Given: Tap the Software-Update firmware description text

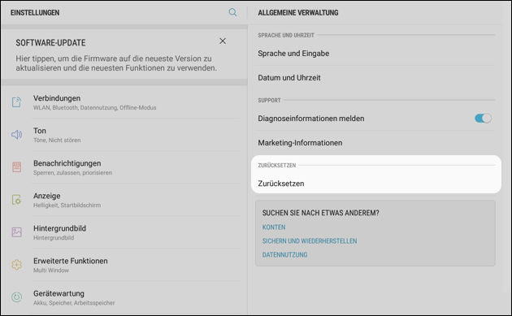Looking at the screenshot, I should [116, 63].
